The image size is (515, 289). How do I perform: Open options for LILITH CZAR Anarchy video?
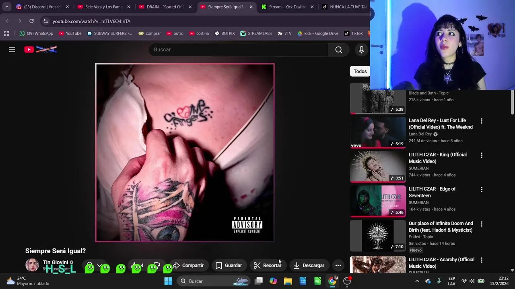482,260
